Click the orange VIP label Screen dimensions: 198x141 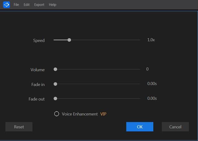[x=103, y=114]
